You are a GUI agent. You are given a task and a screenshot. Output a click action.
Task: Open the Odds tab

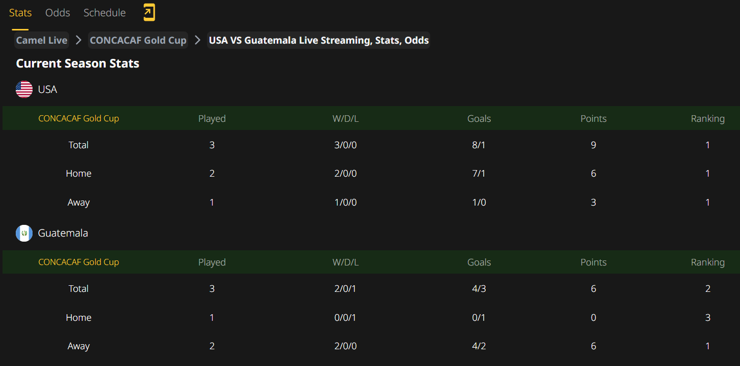click(x=57, y=13)
